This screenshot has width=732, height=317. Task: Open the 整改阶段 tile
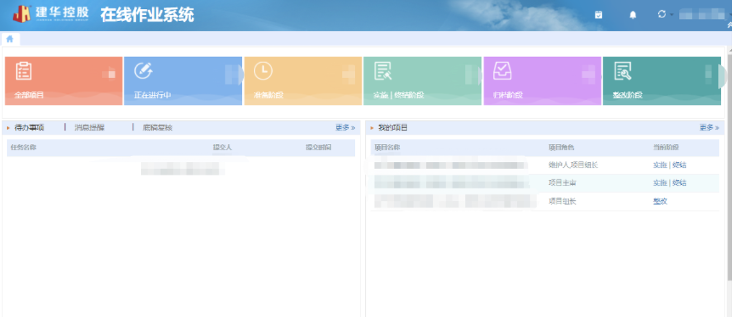661,81
